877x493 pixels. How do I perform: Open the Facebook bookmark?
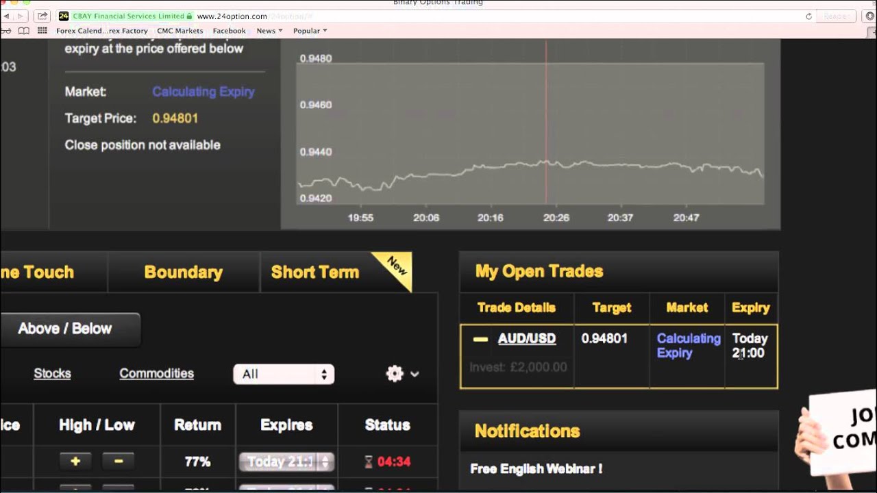click(x=229, y=31)
